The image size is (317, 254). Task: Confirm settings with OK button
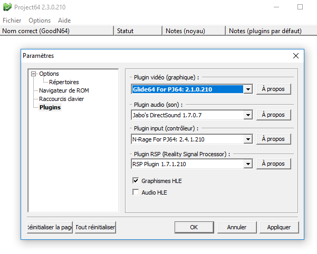tap(194, 227)
